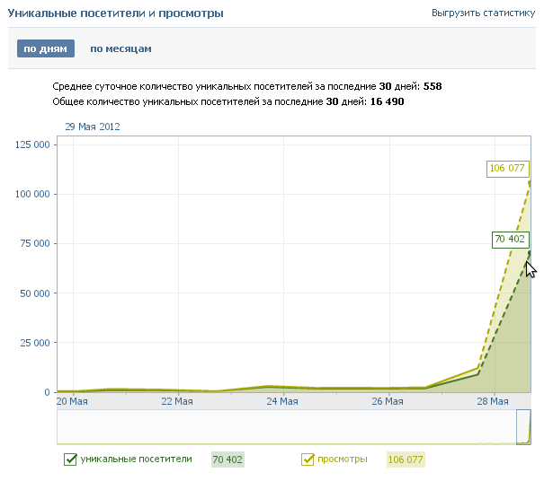The width and height of the screenshot is (553, 490).
Task: Click the 26 Мая date axis label
Action: pos(388,401)
